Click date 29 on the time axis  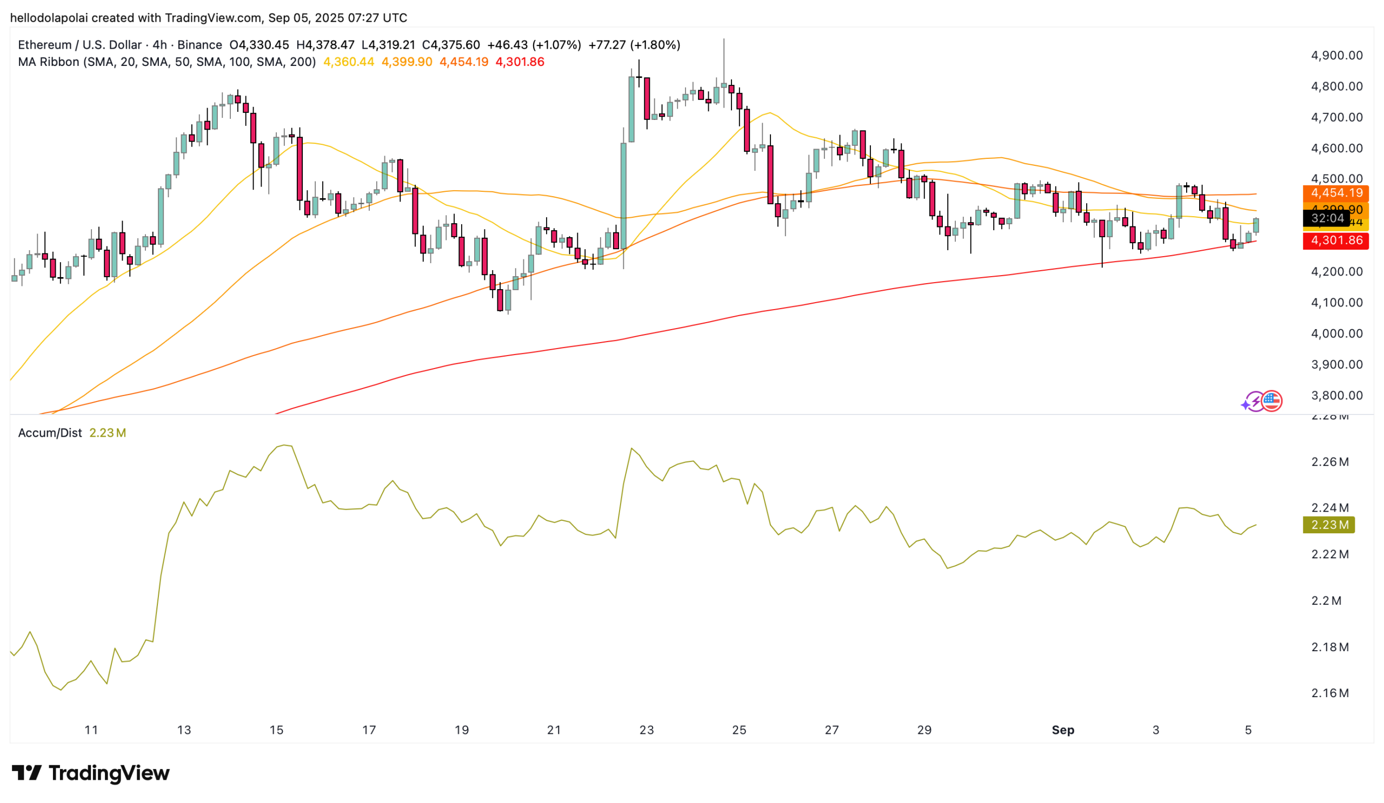[925, 730]
